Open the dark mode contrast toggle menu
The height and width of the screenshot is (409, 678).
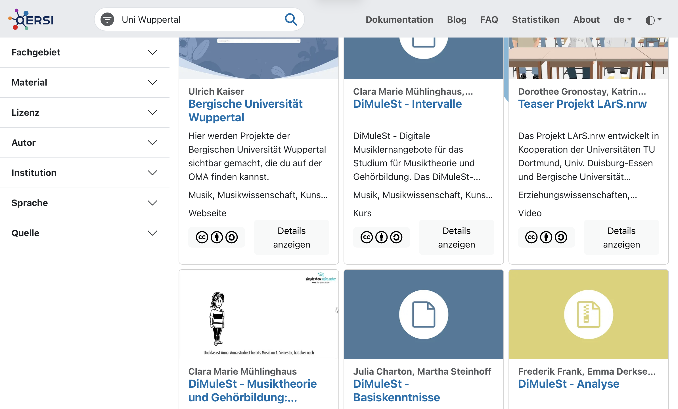coord(654,20)
